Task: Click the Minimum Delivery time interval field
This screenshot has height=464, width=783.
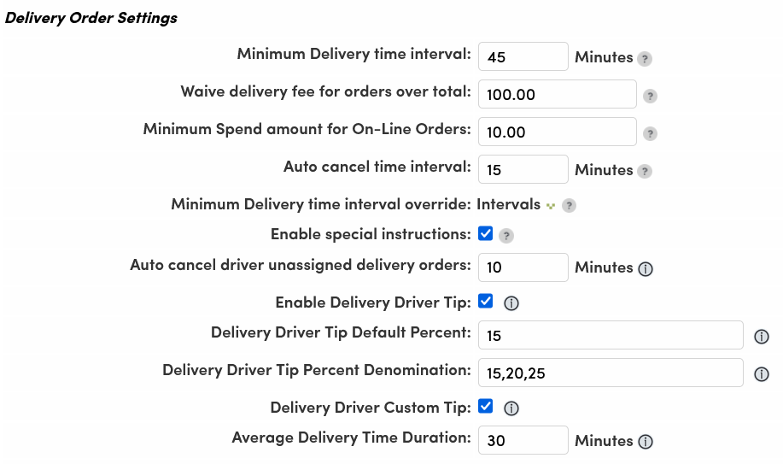Action: (523, 56)
